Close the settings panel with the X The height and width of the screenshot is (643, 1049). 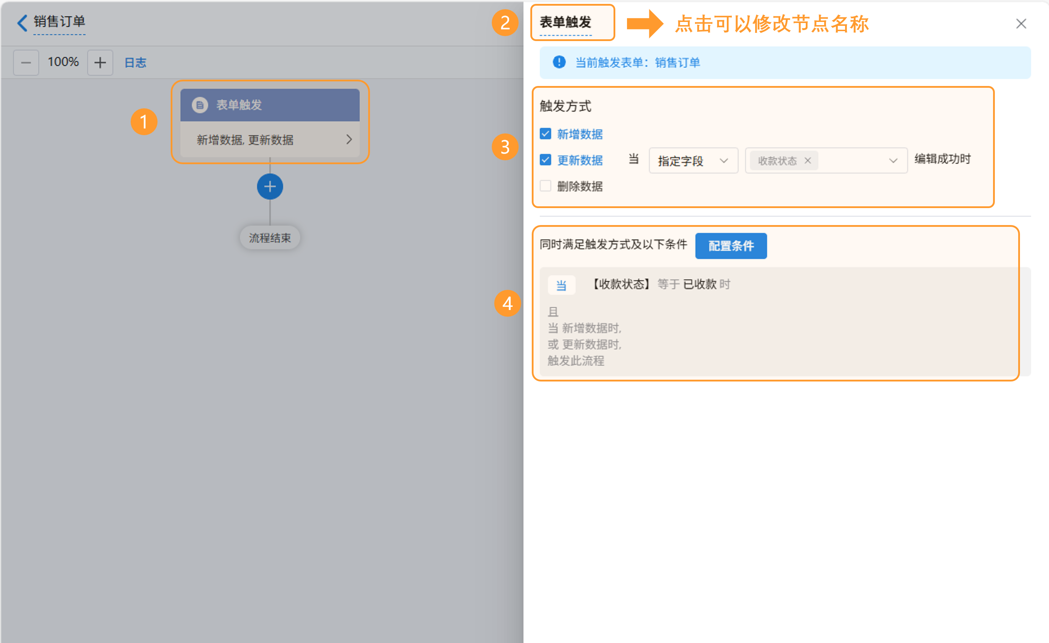1021,24
